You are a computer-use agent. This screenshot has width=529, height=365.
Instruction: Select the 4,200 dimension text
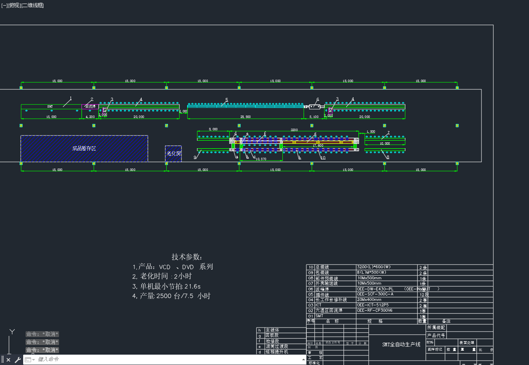(90, 117)
